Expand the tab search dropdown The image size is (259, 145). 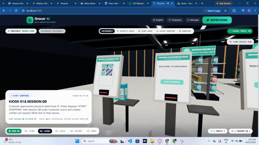(3, 3)
